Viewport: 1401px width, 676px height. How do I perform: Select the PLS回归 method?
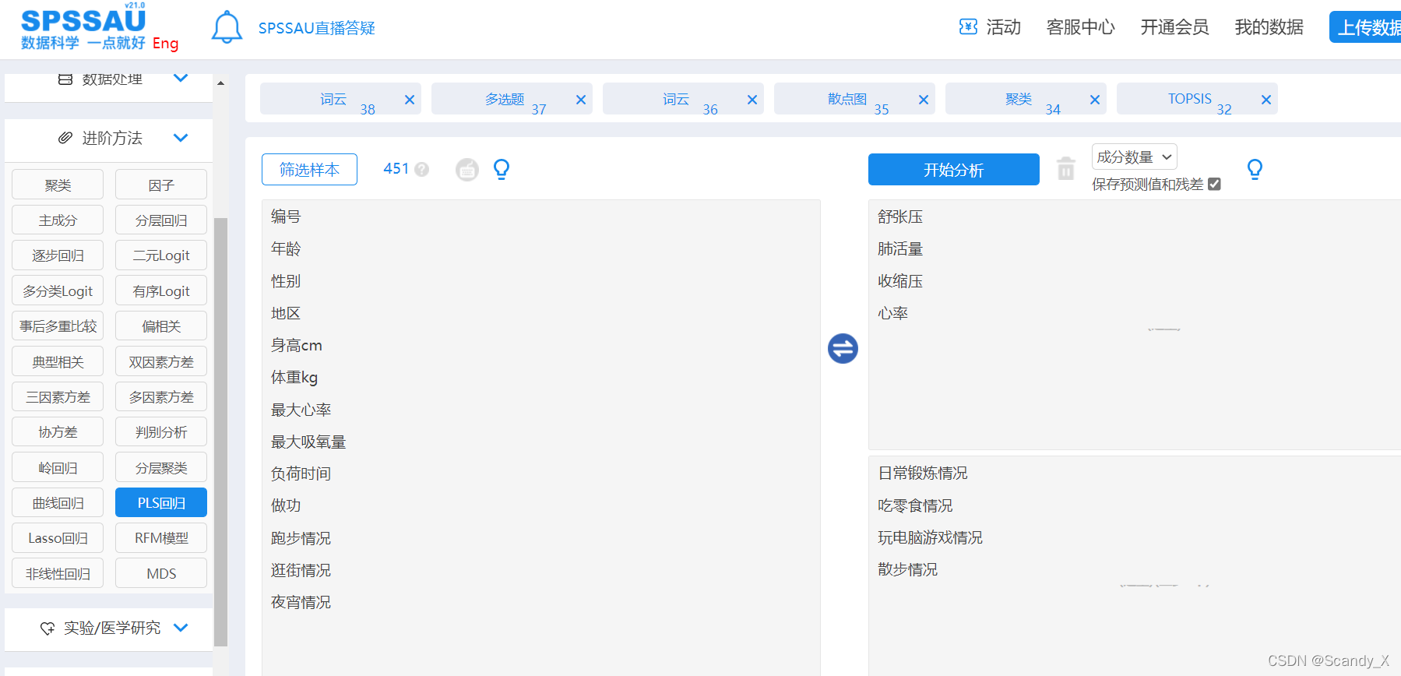tap(161, 503)
